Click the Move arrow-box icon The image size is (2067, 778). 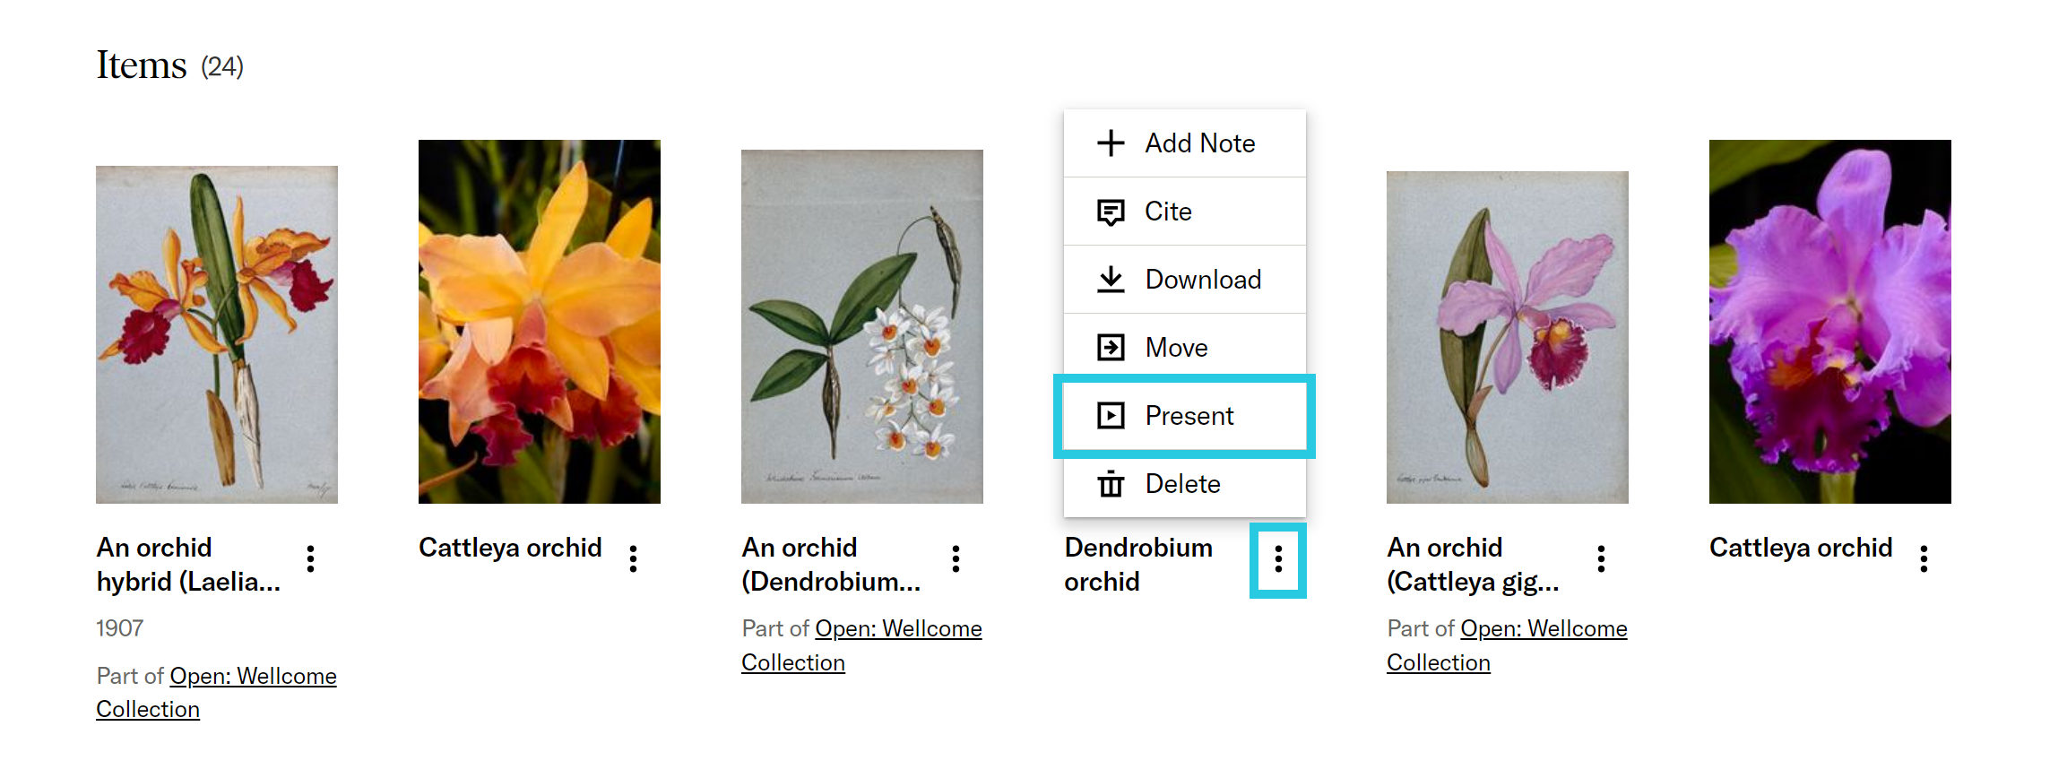(1111, 348)
